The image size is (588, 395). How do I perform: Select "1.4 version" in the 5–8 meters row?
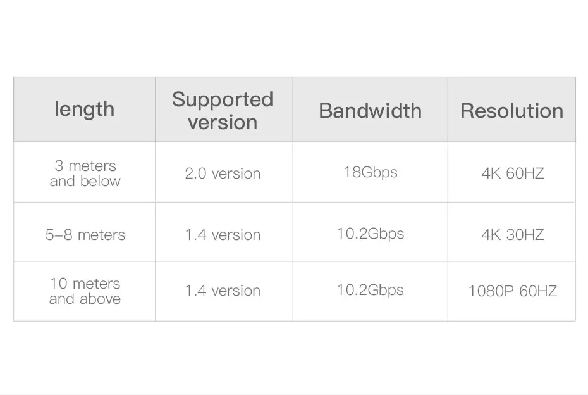(x=223, y=235)
